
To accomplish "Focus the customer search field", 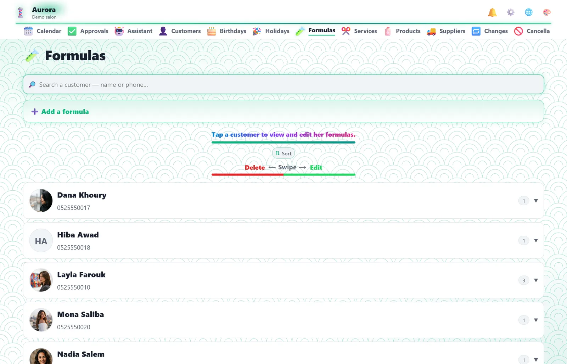I will (283, 84).
